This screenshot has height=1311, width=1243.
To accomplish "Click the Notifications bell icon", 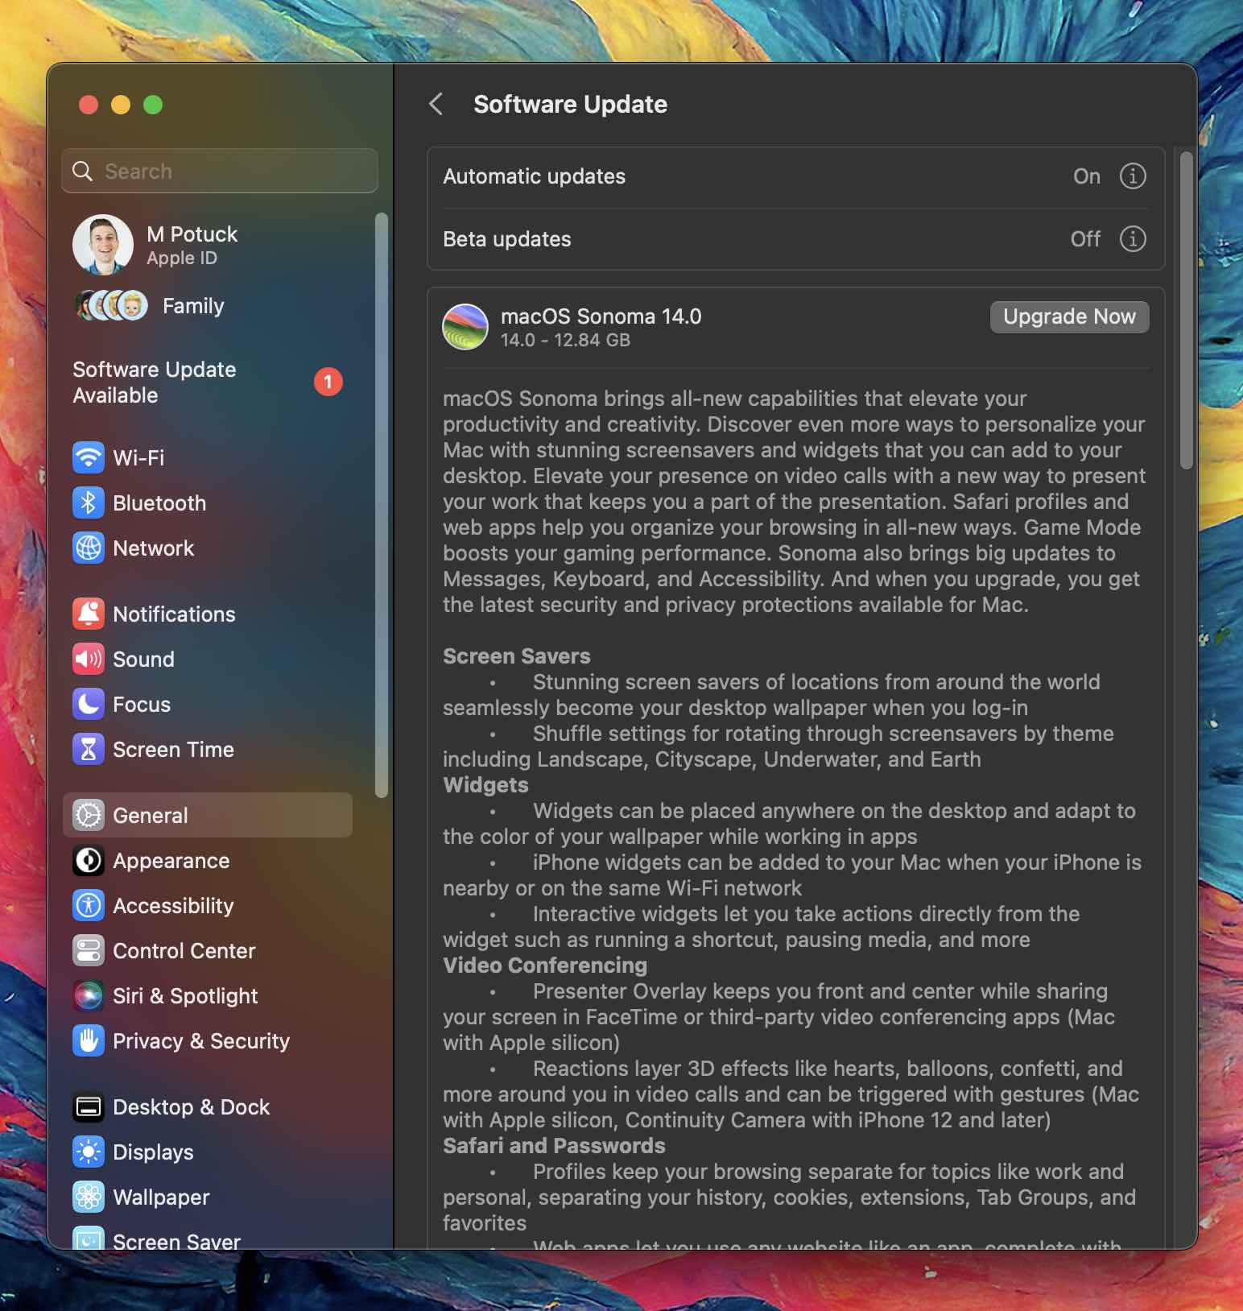I will tap(89, 614).
